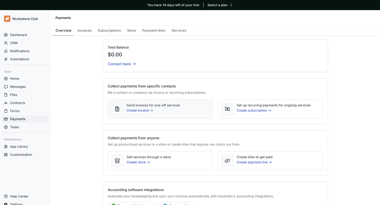The width and height of the screenshot is (380, 205).
Task: Click the Forms clipboard icon
Action: [x=6, y=111]
